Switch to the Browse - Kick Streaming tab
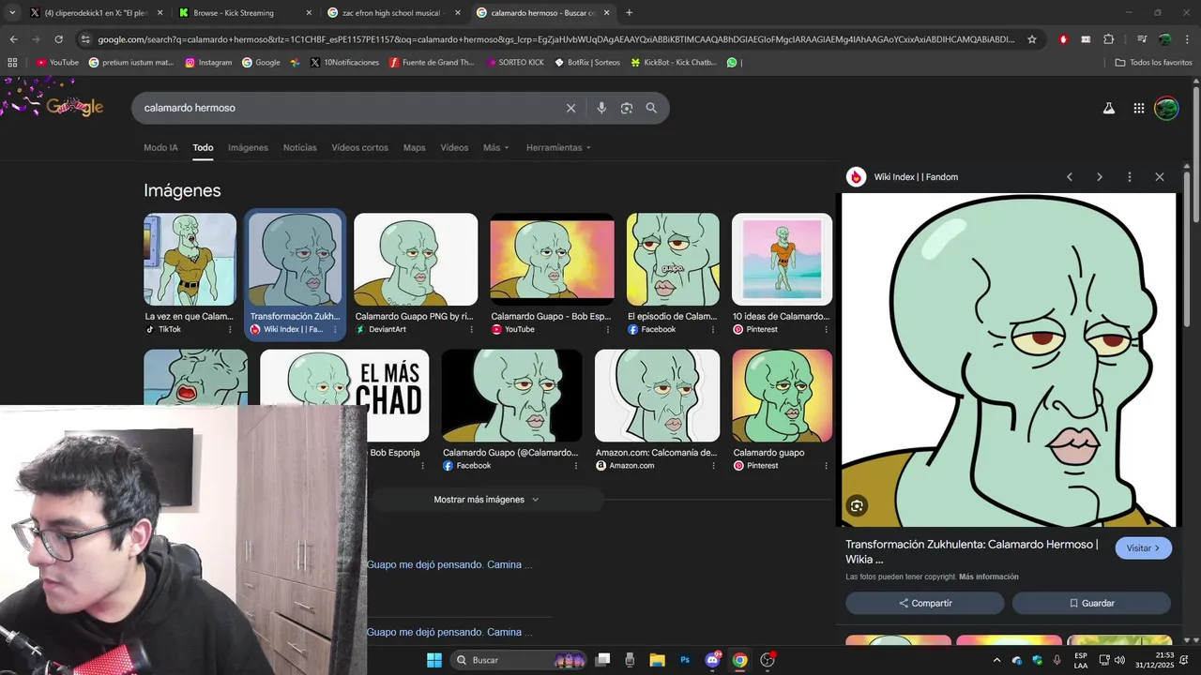Viewport: 1201px width, 675px height. click(246, 13)
